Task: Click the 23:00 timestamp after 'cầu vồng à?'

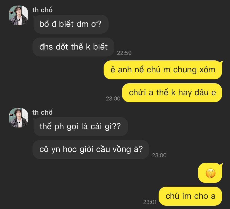Action: click(x=159, y=155)
